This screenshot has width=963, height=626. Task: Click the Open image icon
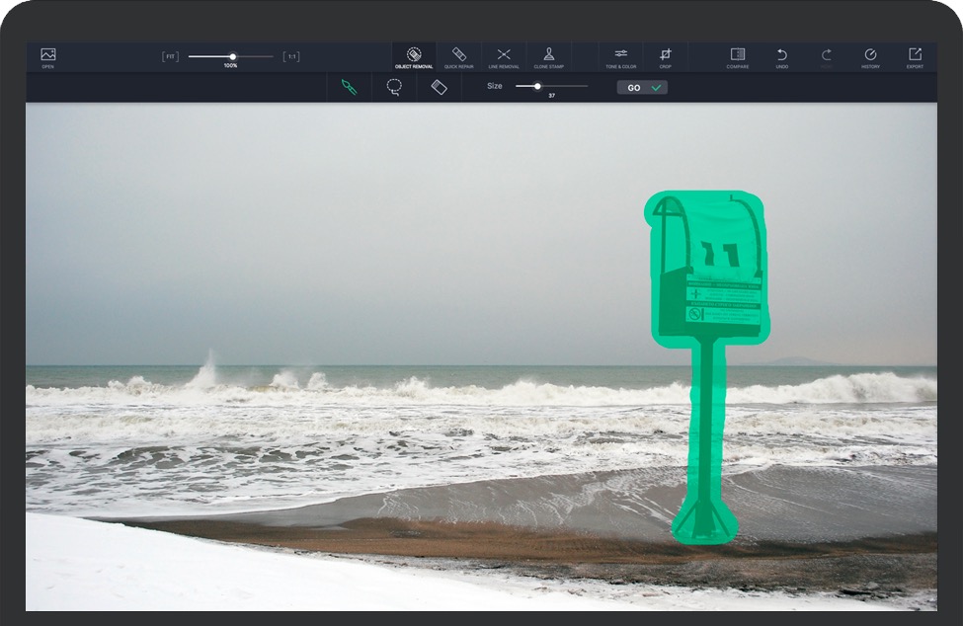click(x=47, y=56)
